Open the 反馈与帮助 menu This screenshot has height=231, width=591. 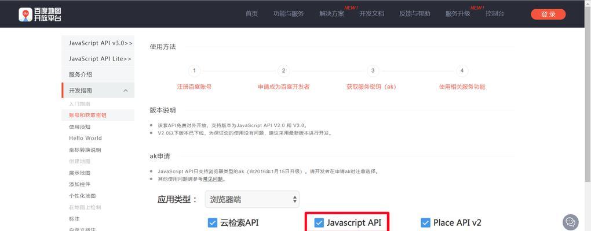click(415, 14)
